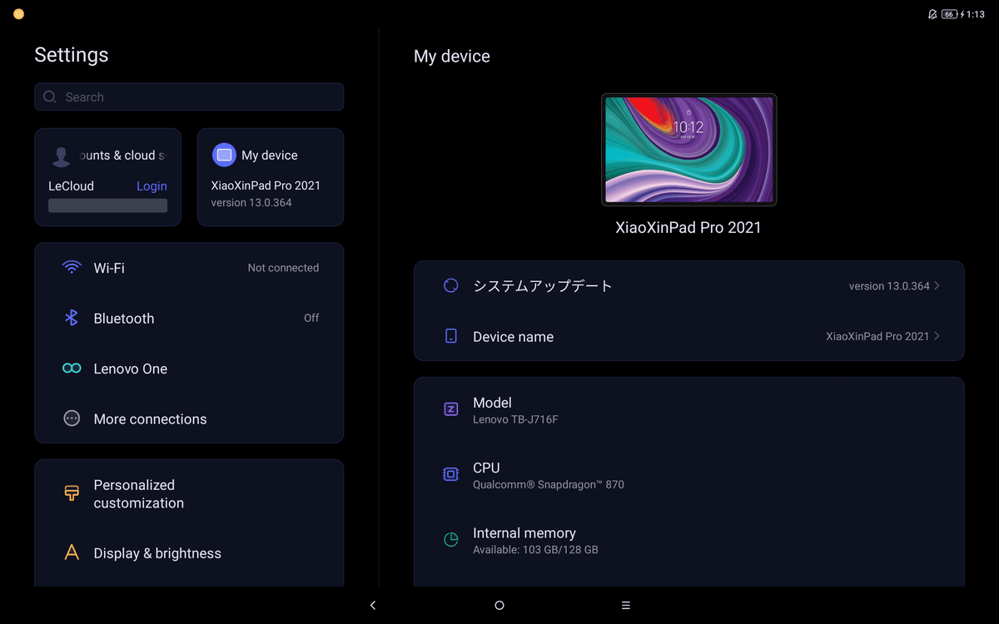Select Available: 103 GB/128 GB text

click(535, 550)
